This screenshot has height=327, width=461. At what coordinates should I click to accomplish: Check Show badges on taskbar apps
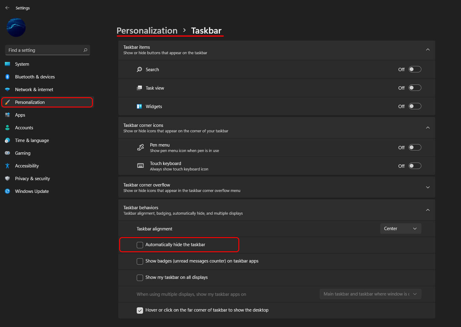coord(140,261)
